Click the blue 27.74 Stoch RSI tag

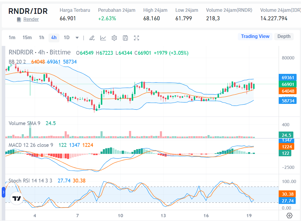click(287, 201)
